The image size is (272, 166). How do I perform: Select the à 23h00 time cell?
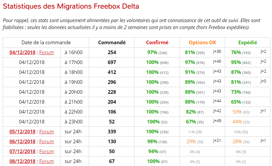(73, 121)
